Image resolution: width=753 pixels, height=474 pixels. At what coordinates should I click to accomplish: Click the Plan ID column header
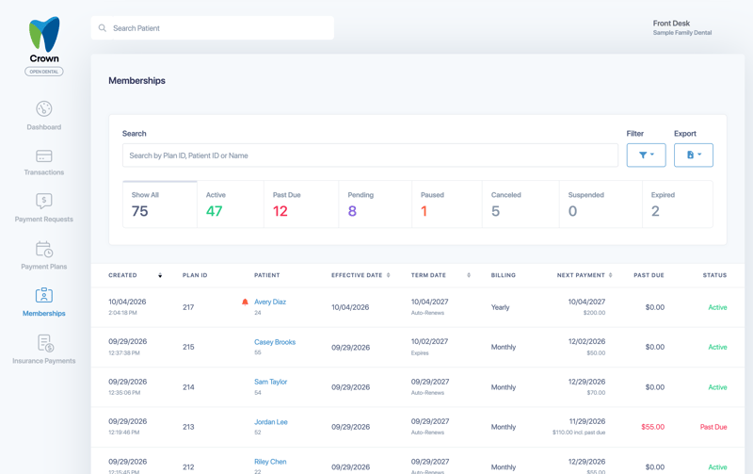(x=195, y=275)
